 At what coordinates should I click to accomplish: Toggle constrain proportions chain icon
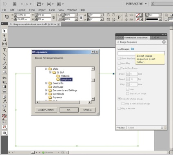tap(53, 17)
